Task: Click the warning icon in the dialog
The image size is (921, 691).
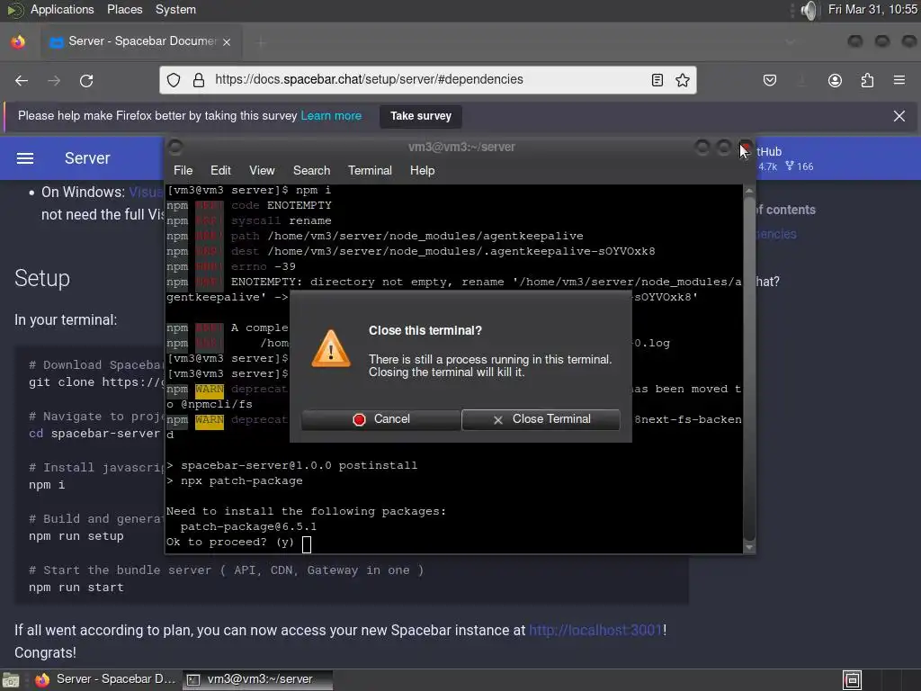Action: [x=331, y=348]
